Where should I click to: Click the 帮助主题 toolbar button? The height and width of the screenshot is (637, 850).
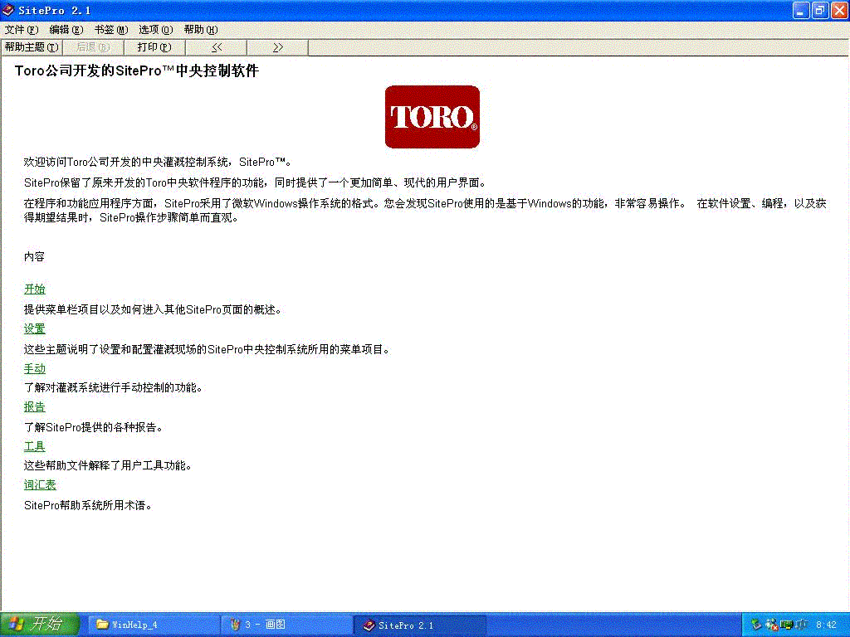click(x=32, y=47)
